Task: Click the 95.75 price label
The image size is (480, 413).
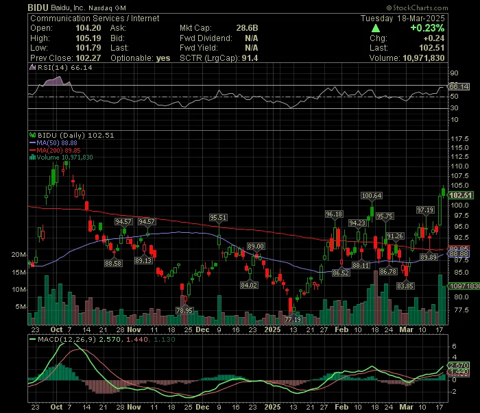Action: tap(385, 216)
